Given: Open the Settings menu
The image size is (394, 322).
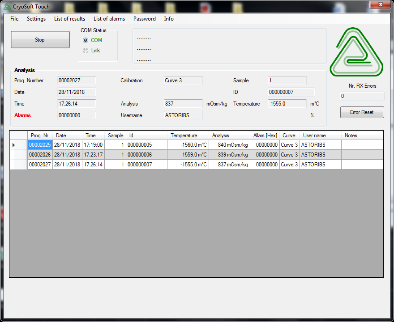Looking at the screenshot, I should 36,19.
